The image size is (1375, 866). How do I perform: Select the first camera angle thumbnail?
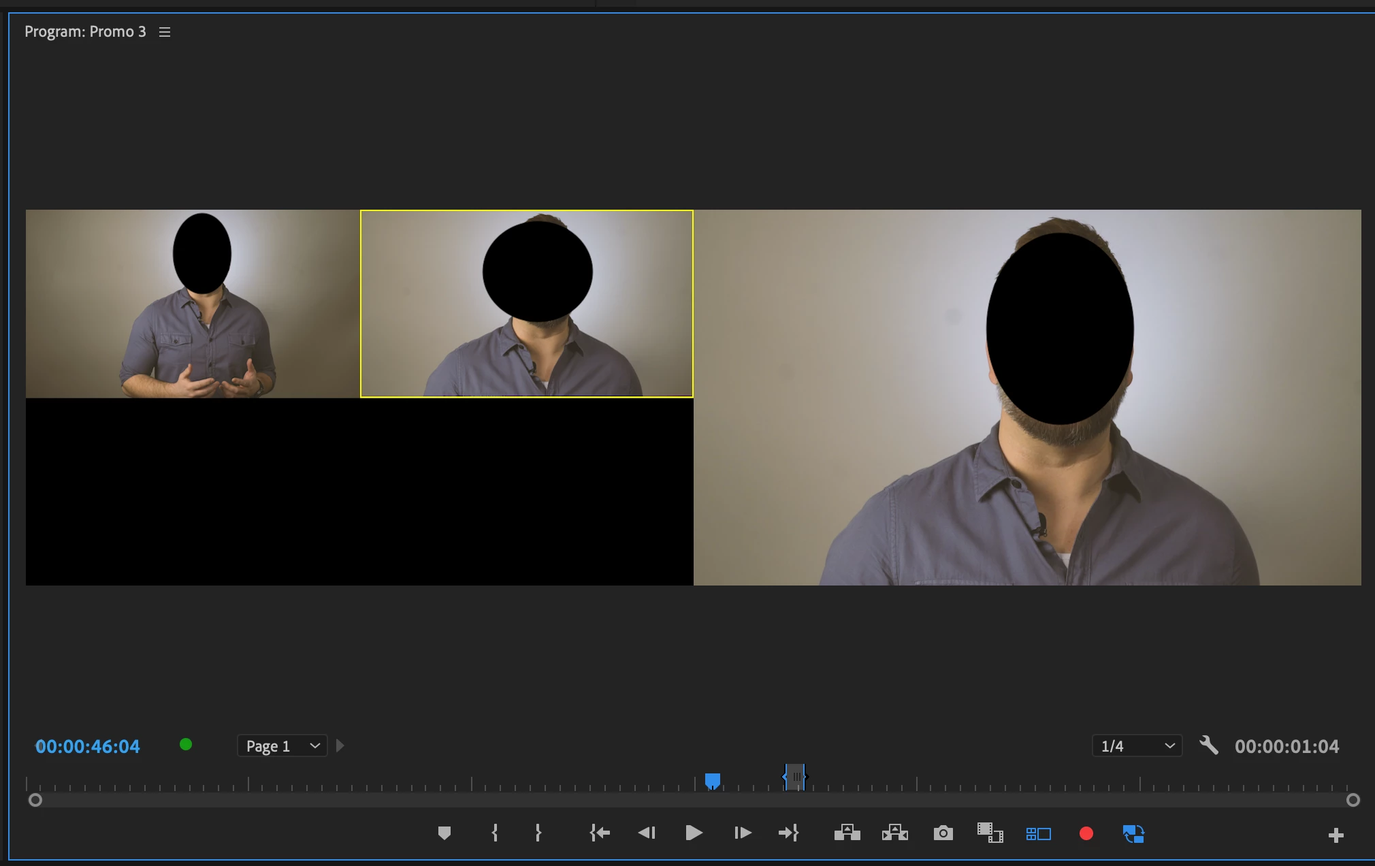pyautogui.click(x=193, y=304)
